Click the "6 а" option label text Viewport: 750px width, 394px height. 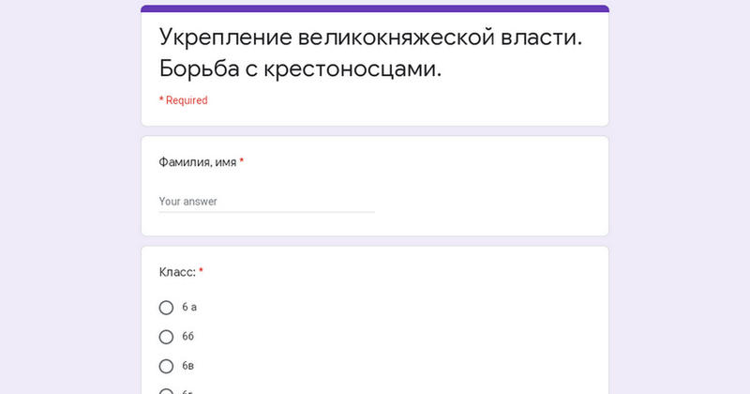pyautogui.click(x=189, y=308)
